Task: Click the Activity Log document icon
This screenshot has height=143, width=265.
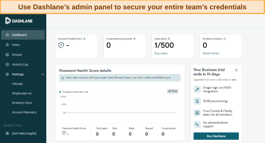Action: point(7,64)
